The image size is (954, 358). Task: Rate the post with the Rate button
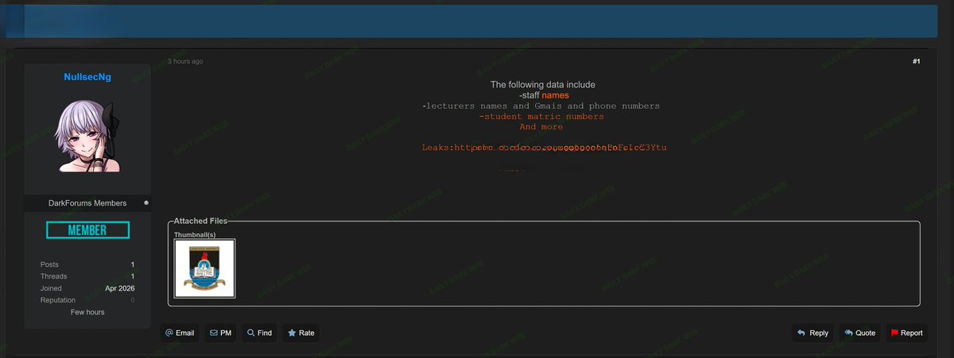click(301, 333)
